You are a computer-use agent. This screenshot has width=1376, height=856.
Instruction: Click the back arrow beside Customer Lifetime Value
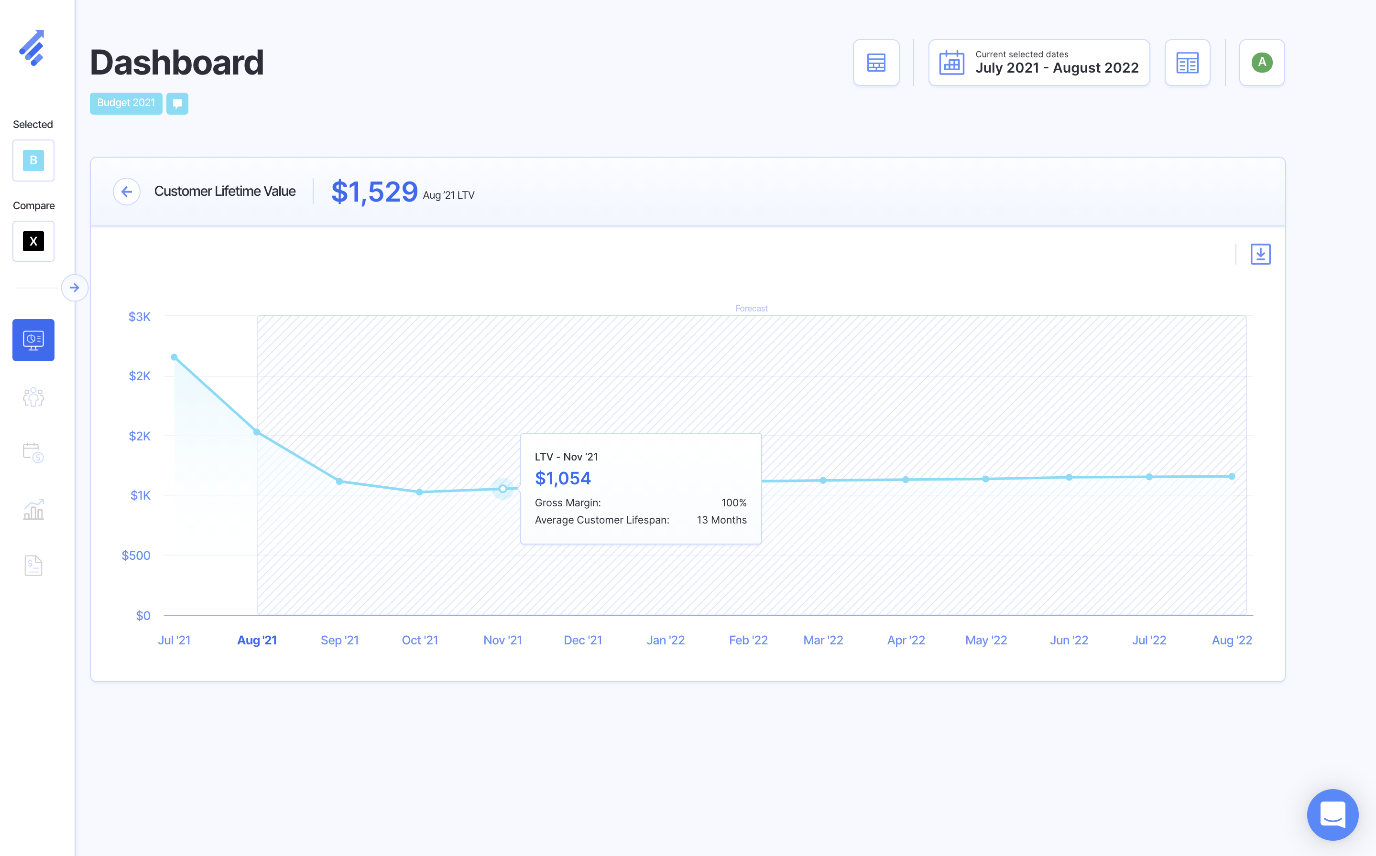(126, 192)
